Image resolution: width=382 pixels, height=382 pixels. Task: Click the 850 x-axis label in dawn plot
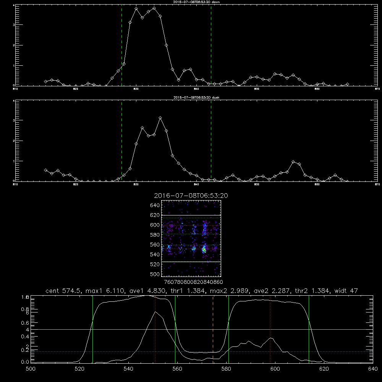click(x=257, y=89)
